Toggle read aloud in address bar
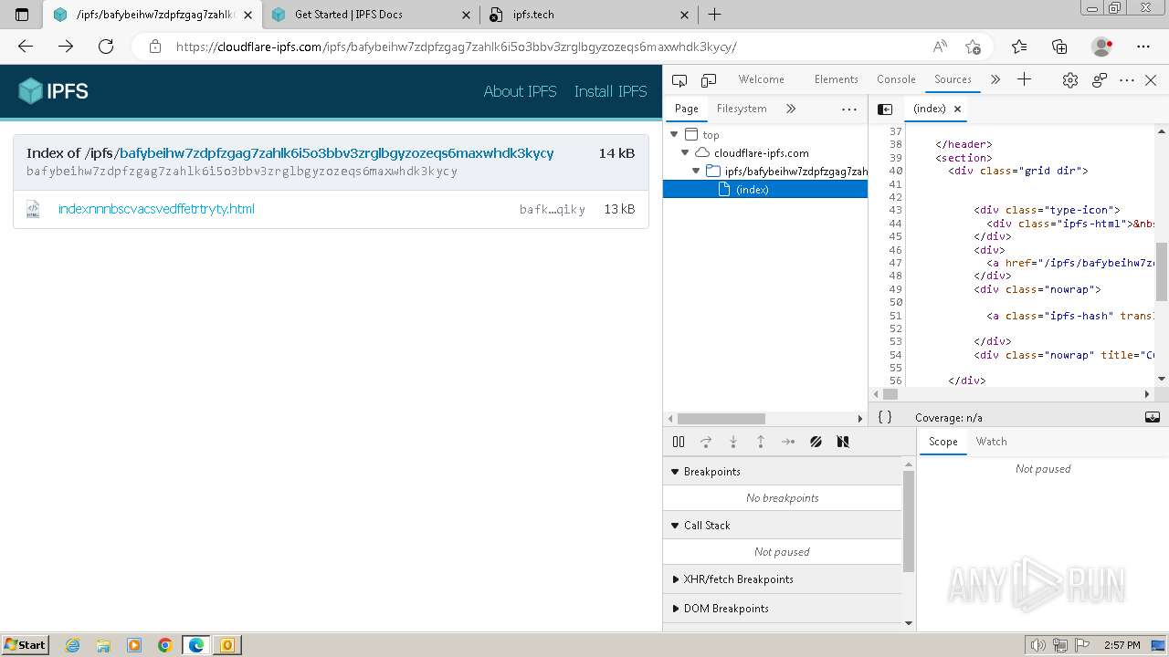Viewport: 1169px width, 657px height. tap(940, 47)
